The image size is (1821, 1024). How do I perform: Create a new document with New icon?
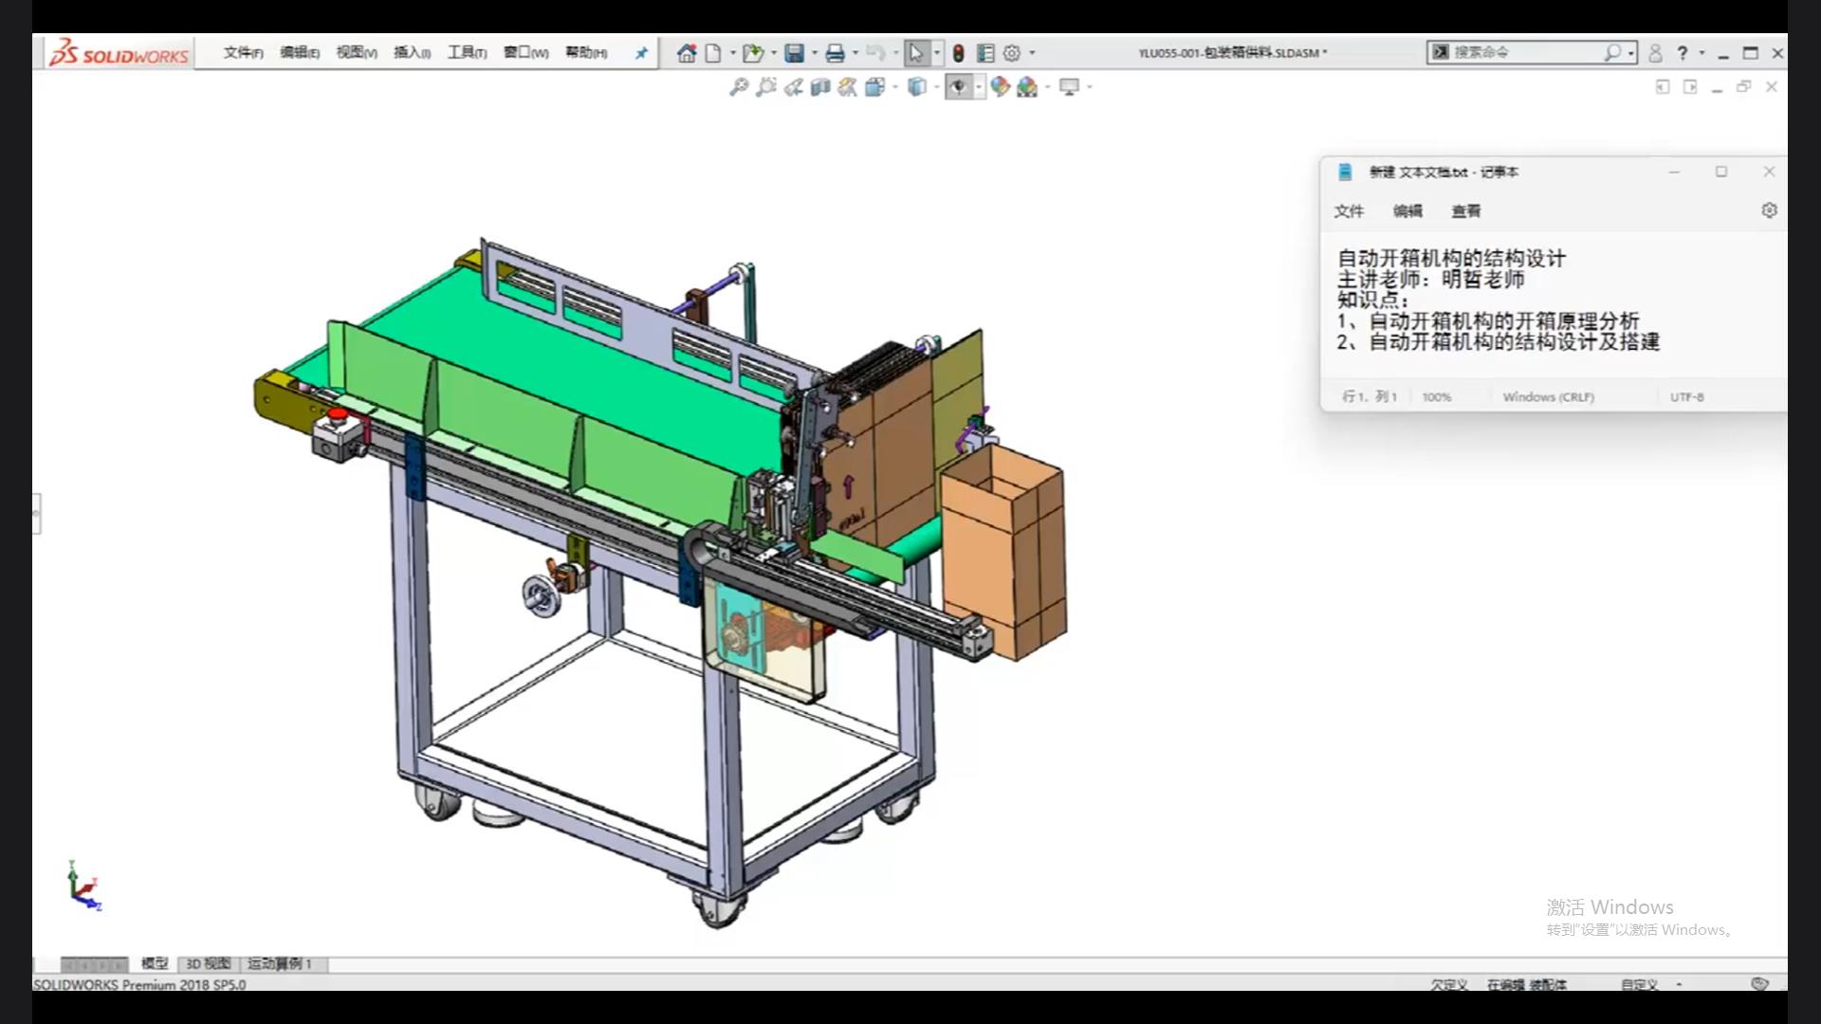713,53
